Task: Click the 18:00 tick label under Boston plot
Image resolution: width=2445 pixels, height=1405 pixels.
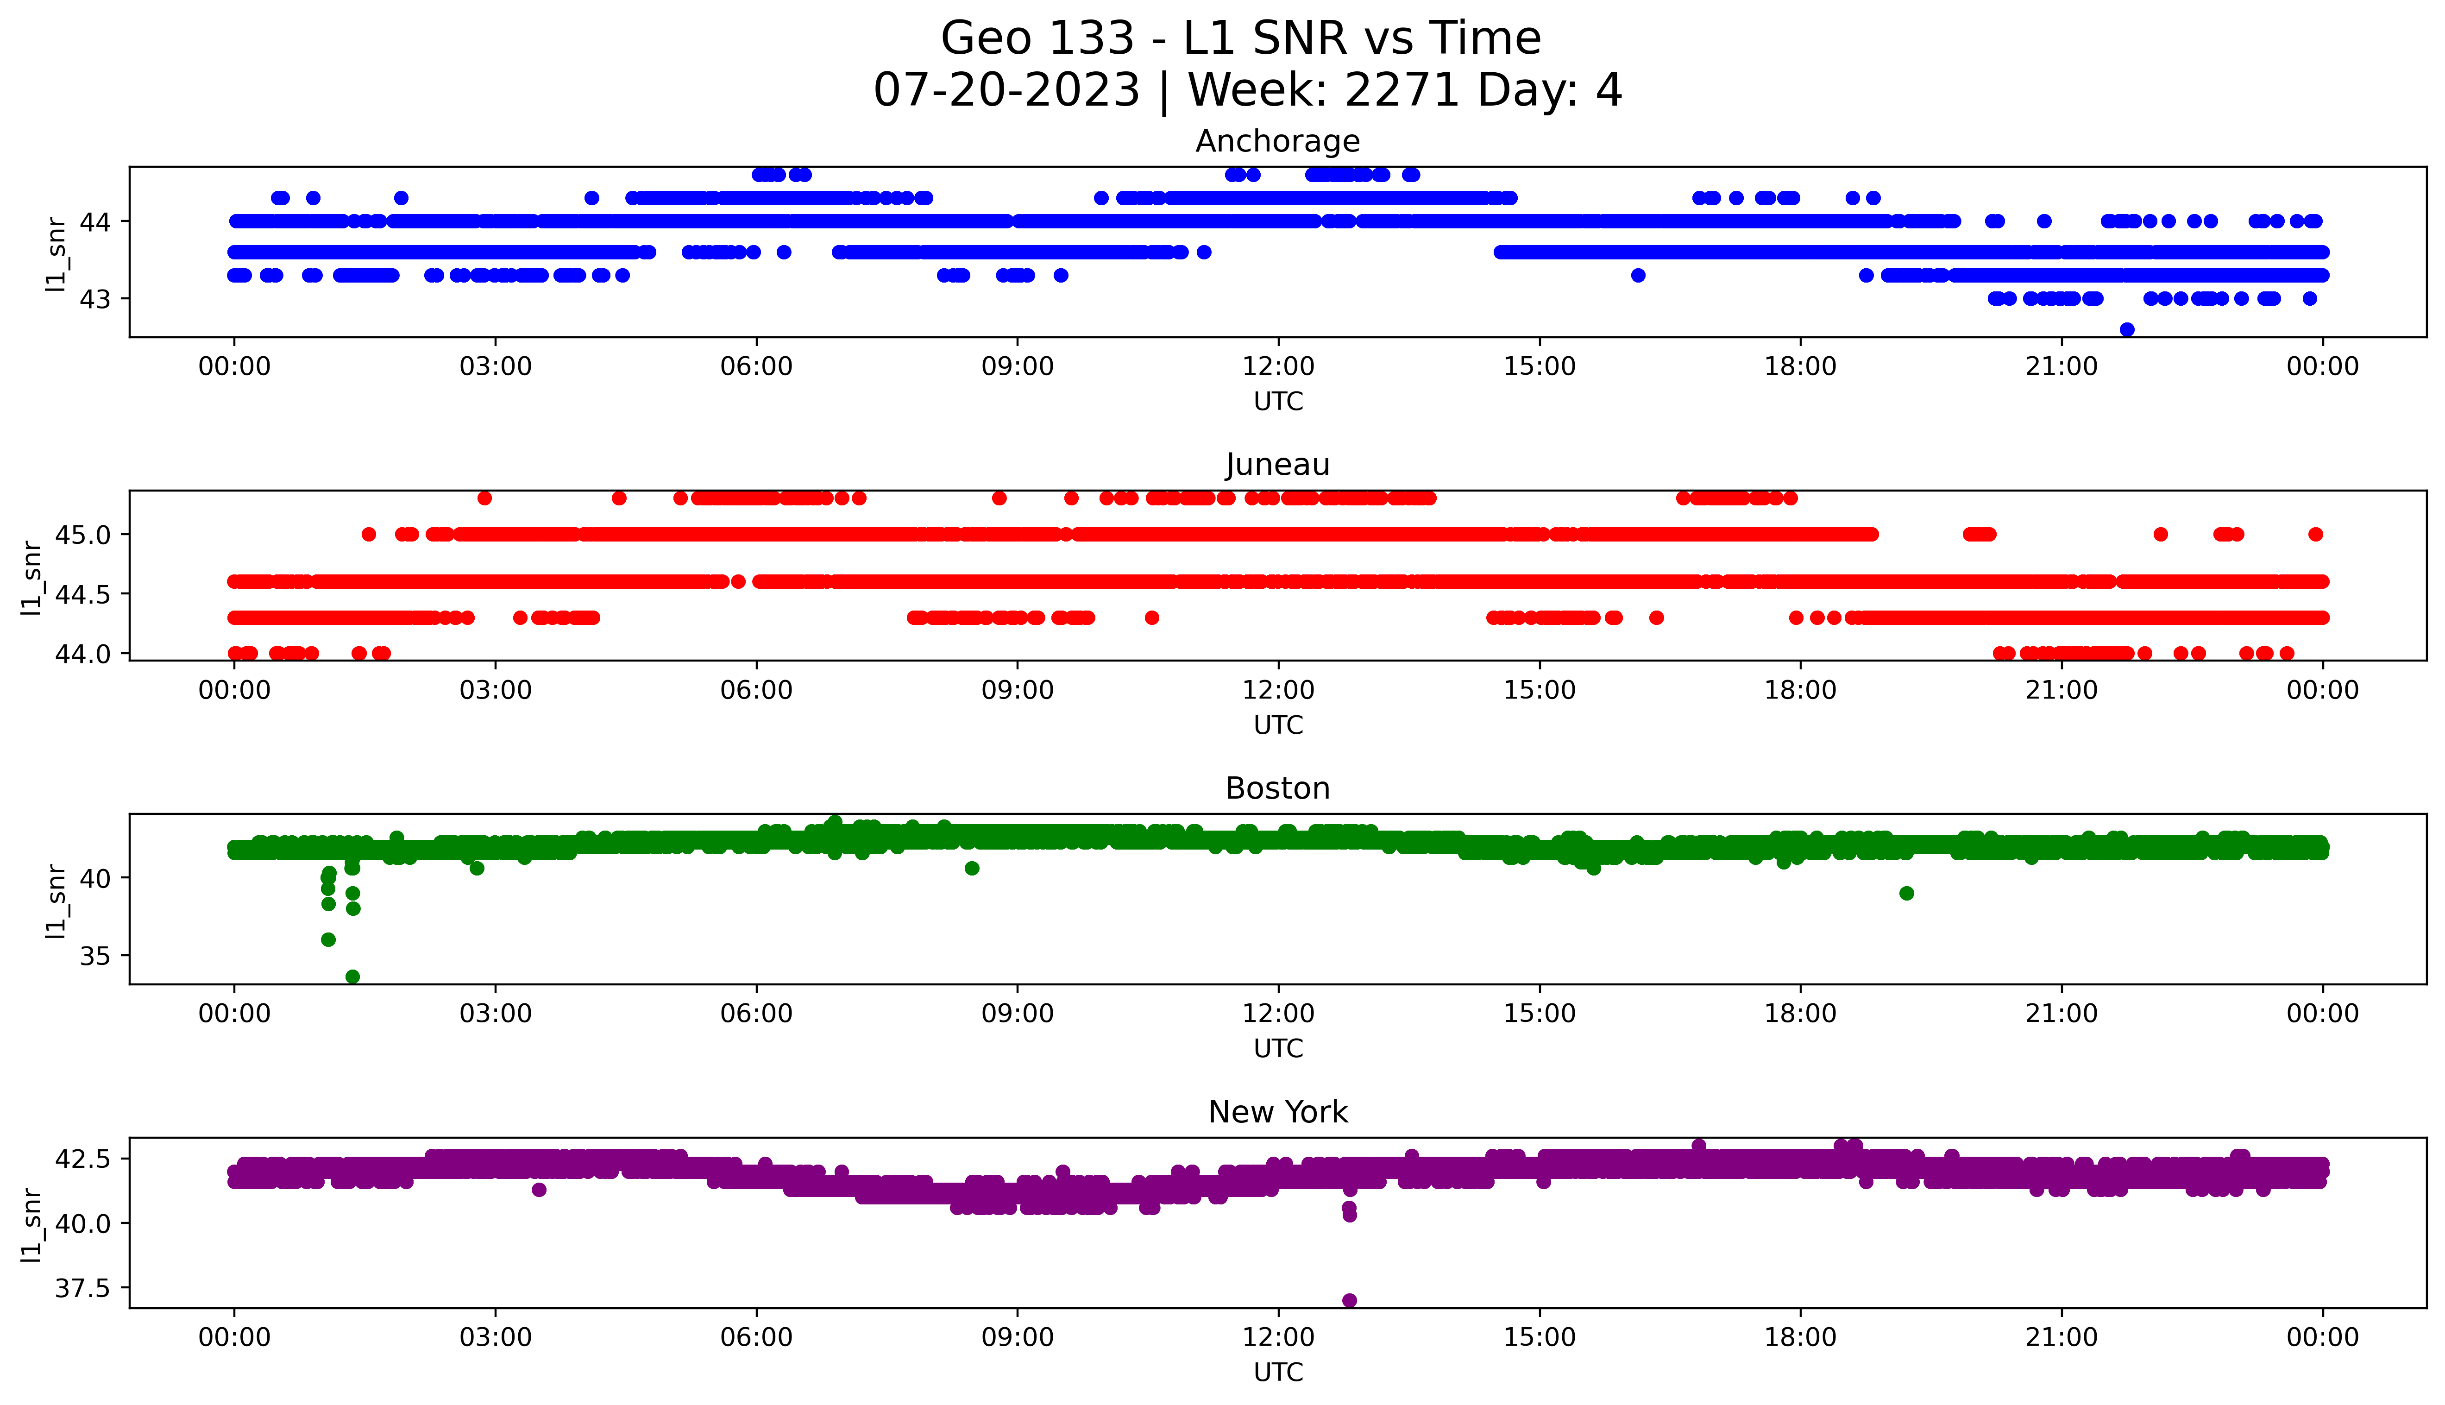Action: coord(1800,1013)
